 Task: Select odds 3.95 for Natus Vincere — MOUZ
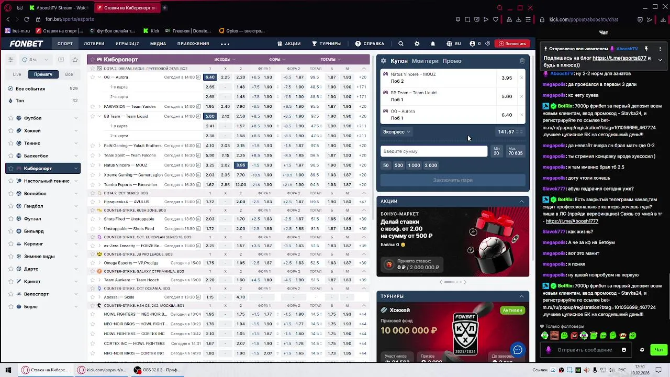240,165
